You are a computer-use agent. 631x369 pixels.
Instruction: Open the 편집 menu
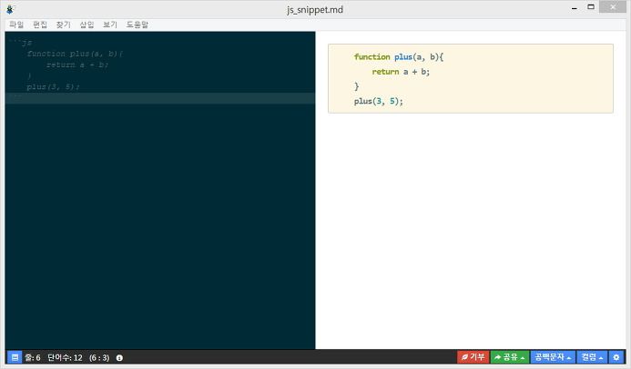[x=40, y=25]
